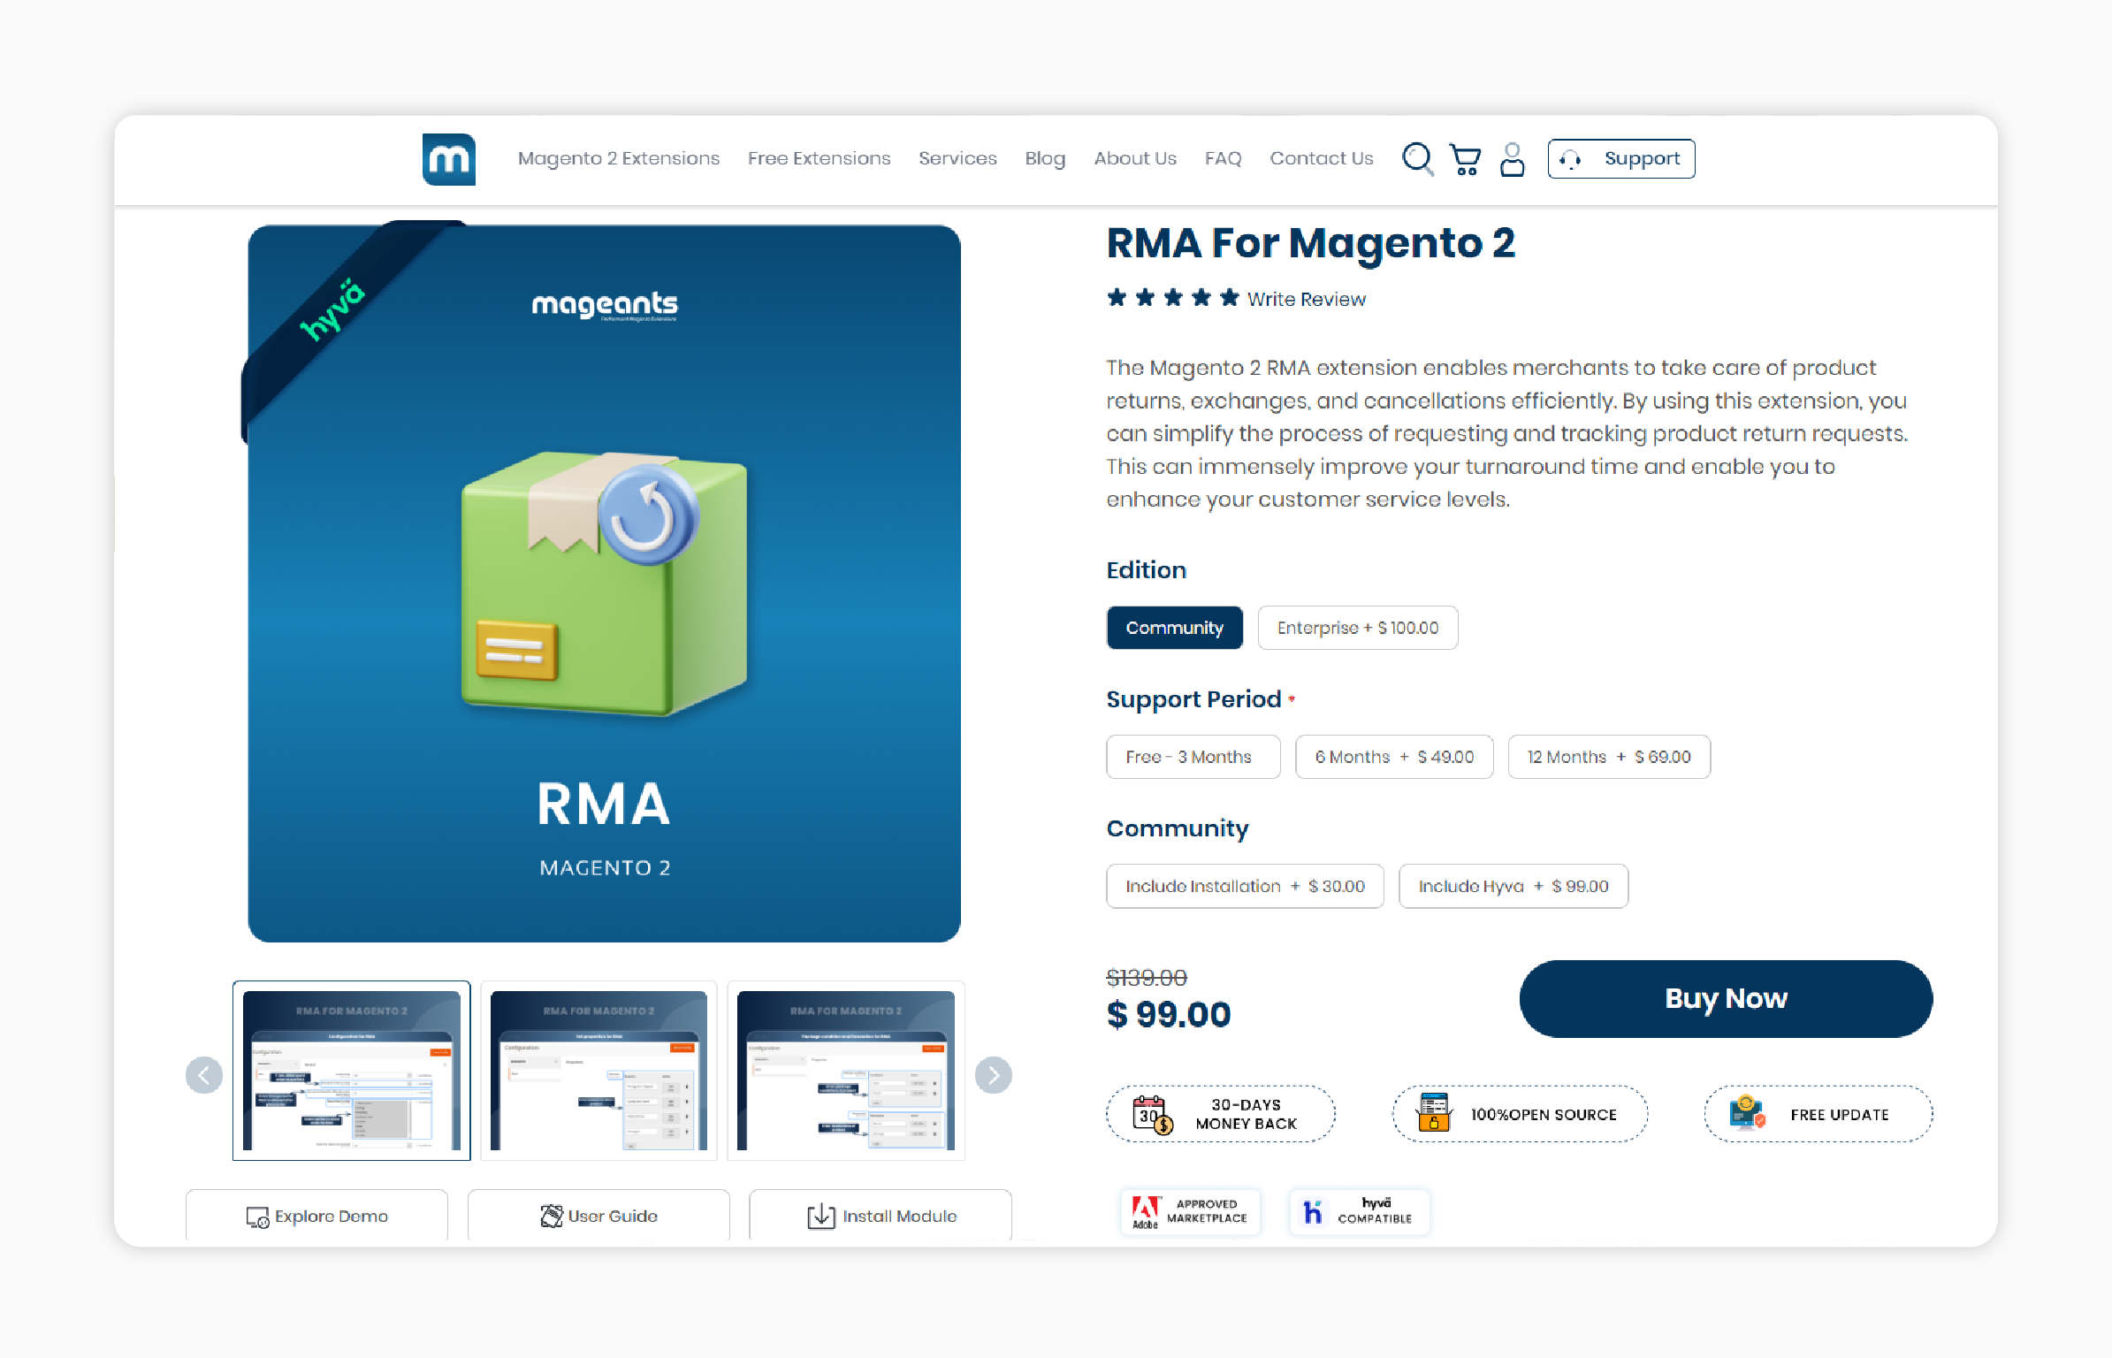Click the Mageants logo in header
The height and width of the screenshot is (1358, 2112).
tap(448, 159)
